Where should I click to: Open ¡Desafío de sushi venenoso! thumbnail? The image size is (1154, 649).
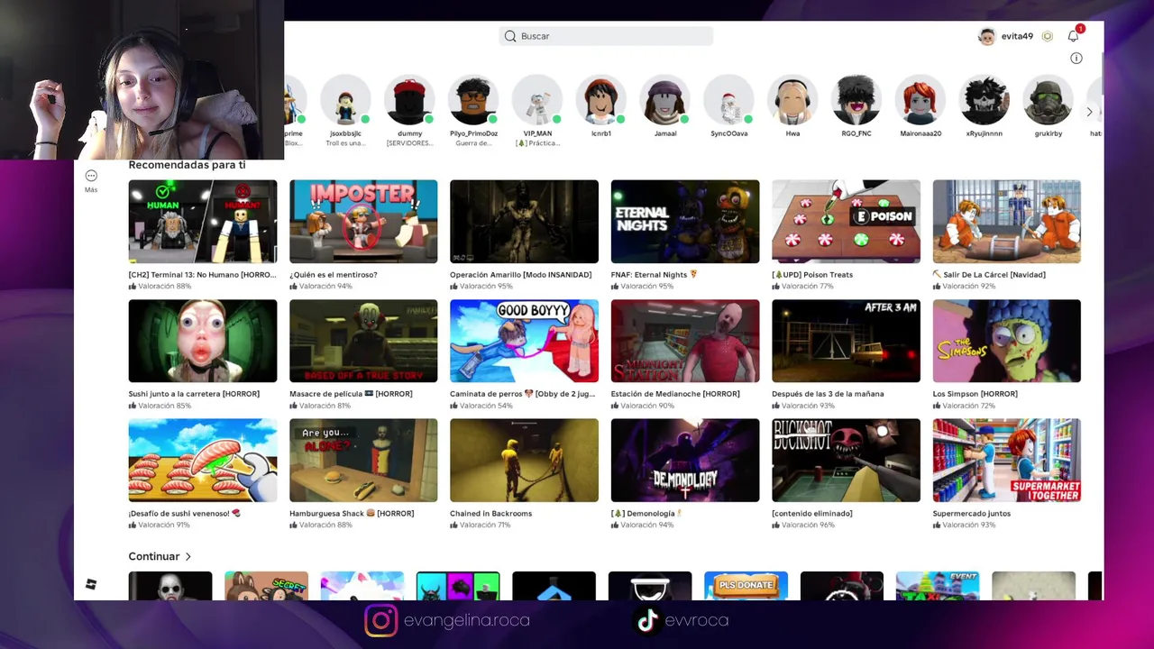coord(203,461)
